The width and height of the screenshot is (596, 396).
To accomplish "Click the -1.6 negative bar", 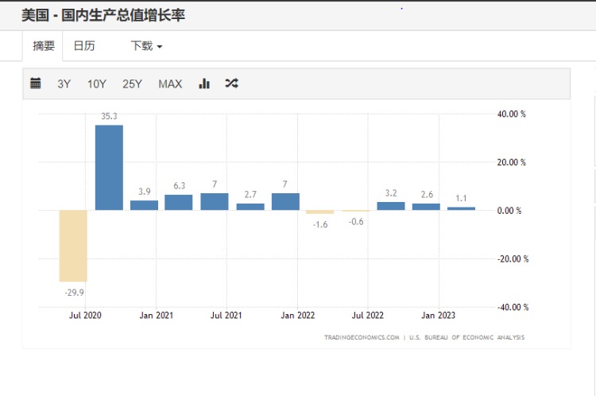I will tap(320, 212).
